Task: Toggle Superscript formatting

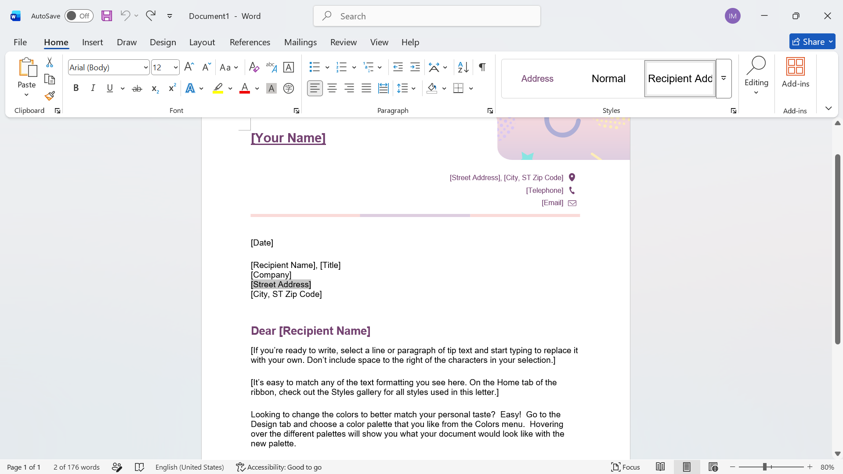Action: coord(172,88)
